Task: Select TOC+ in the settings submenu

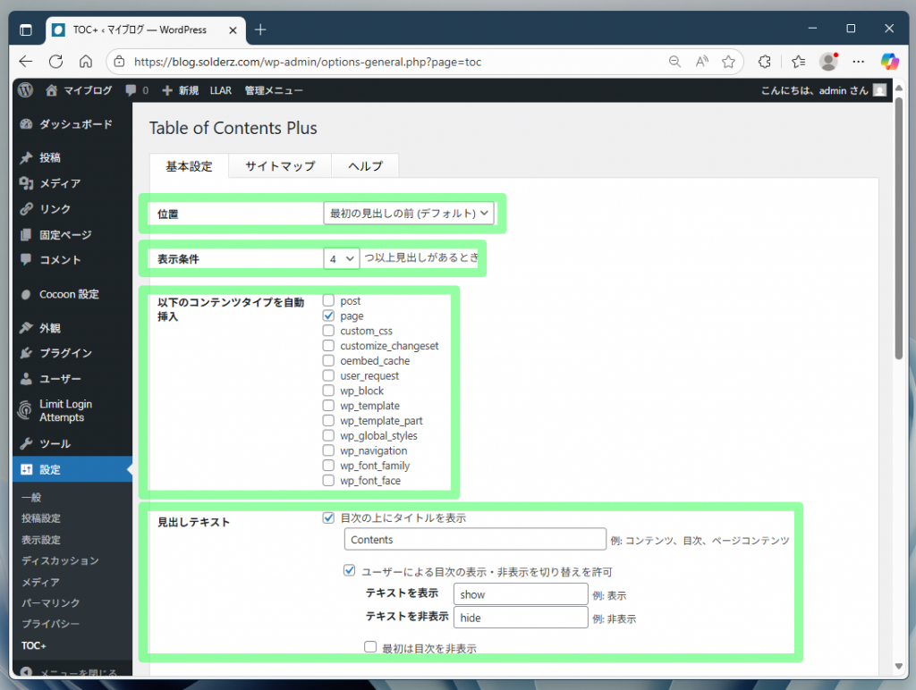Action: coord(33,645)
